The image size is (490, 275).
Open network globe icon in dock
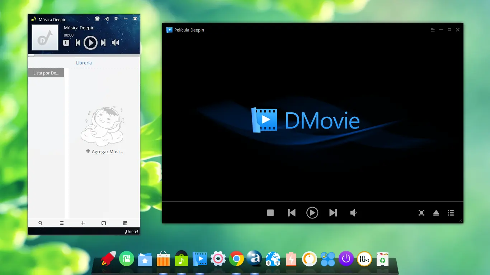273,259
